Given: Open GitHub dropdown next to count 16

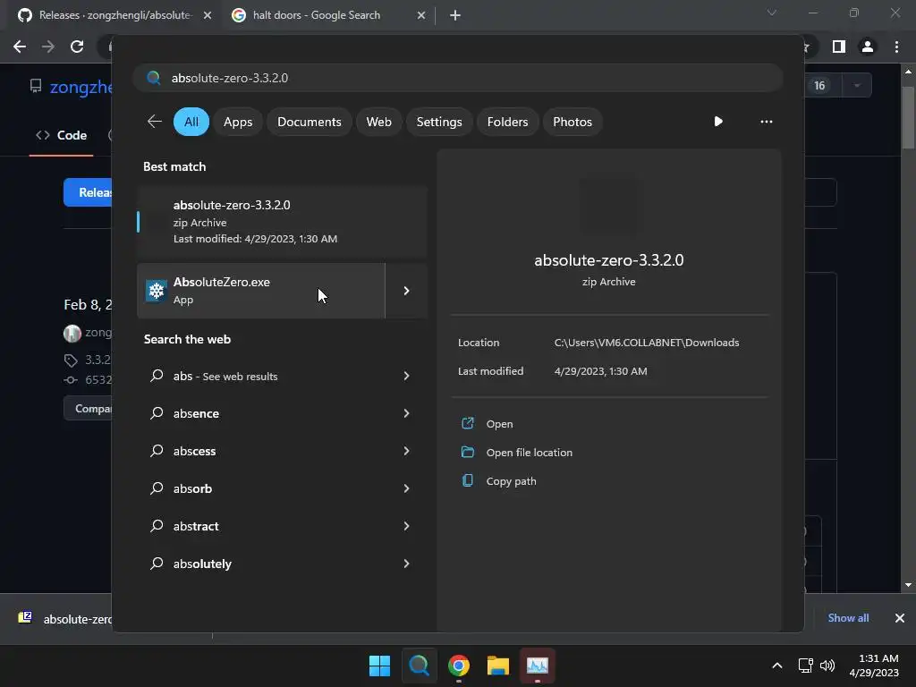Looking at the screenshot, I should click(857, 85).
